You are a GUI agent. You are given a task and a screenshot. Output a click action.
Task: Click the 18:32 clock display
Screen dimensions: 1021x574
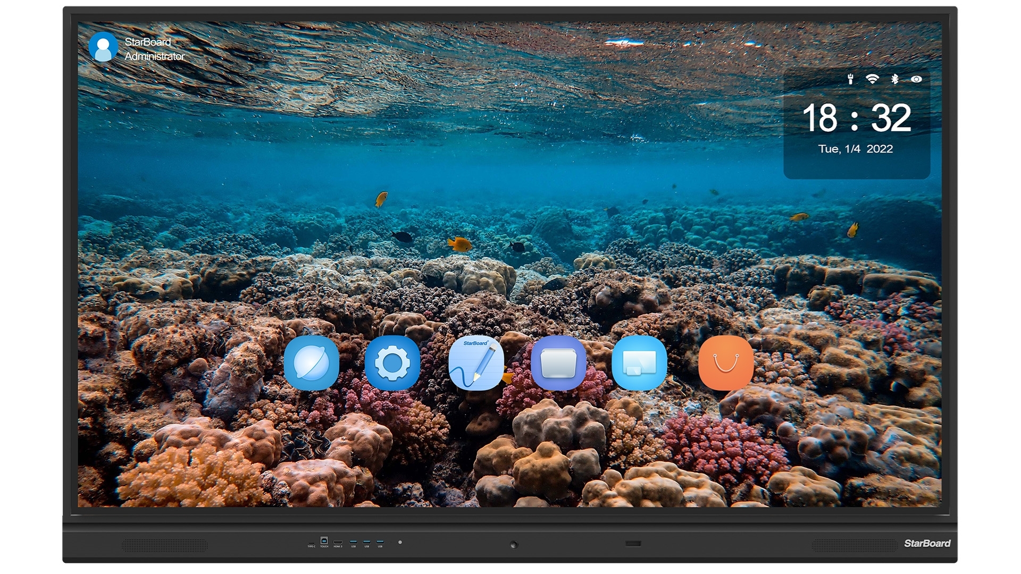pos(856,118)
